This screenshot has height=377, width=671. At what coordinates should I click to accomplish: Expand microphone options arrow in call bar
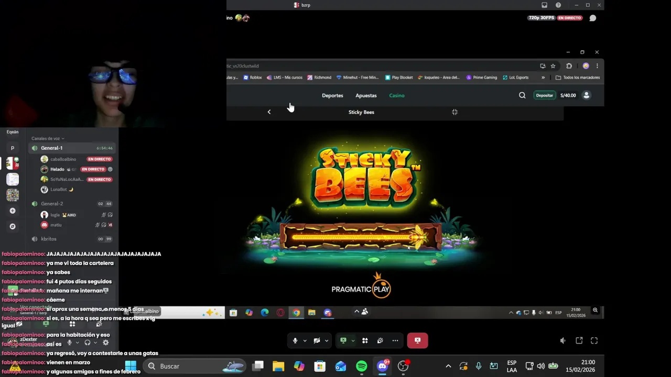tap(305, 341)
